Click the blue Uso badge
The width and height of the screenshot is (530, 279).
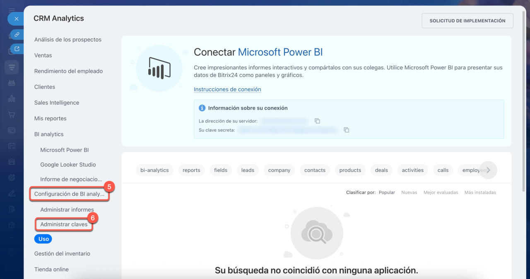[x=43, y=239]
